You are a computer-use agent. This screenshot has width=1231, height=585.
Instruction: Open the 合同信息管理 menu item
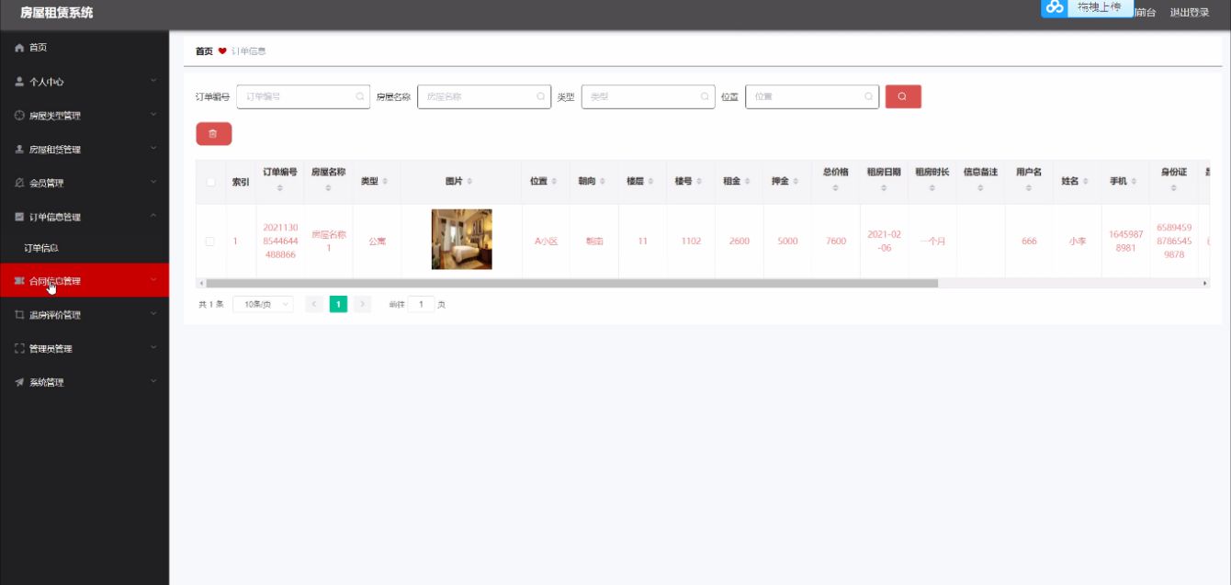pyautogui.click(x=85, y=281)
